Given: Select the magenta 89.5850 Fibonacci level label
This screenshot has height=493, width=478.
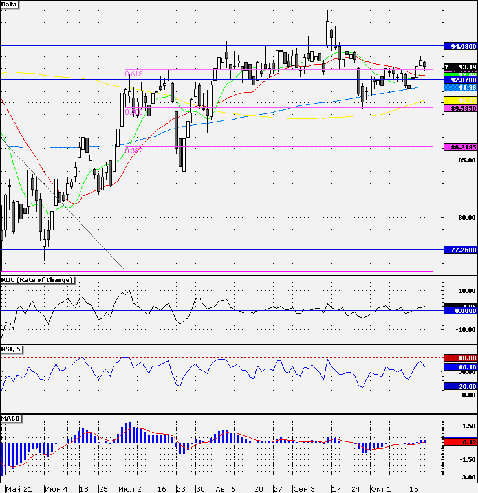Looking at the screenshot, I should point(461,108).
